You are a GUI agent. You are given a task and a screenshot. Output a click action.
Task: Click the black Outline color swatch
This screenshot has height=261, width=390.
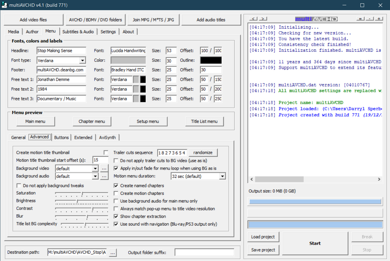[211, 60]
